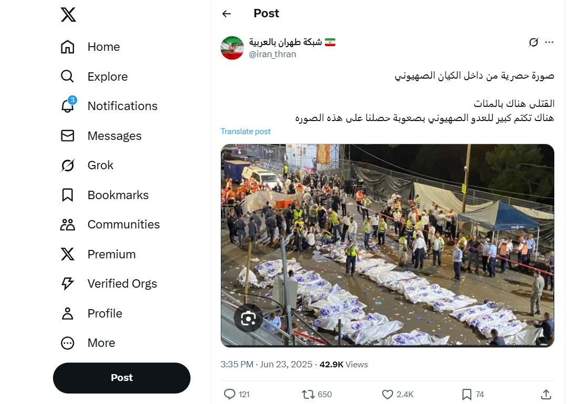Click the Translate post link
This screenshot has height=404, width=571.
246,132
